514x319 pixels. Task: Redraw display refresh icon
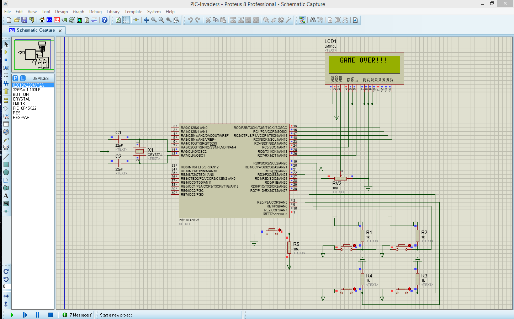[118, 20]
